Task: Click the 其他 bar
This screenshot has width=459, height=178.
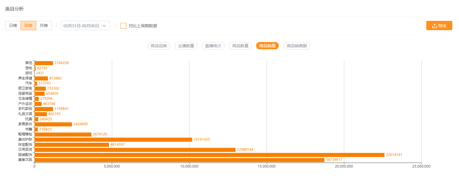Action: (44, 63)
